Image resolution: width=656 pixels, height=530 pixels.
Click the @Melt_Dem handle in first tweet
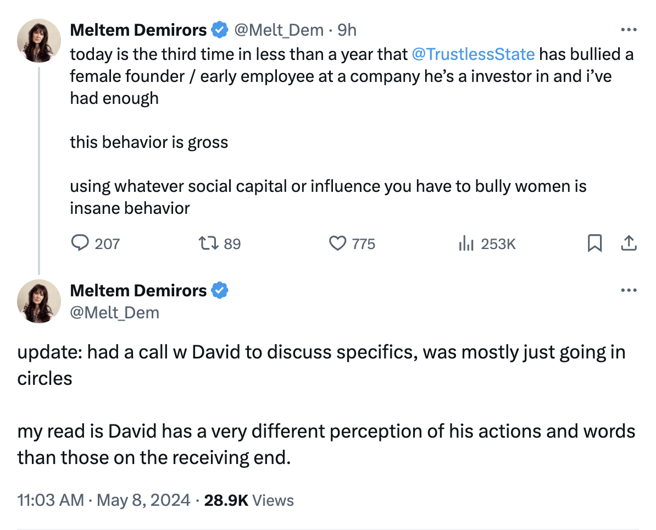(x=279, y=30)
